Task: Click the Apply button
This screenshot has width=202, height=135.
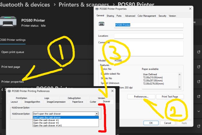Action: coord(184,123)
